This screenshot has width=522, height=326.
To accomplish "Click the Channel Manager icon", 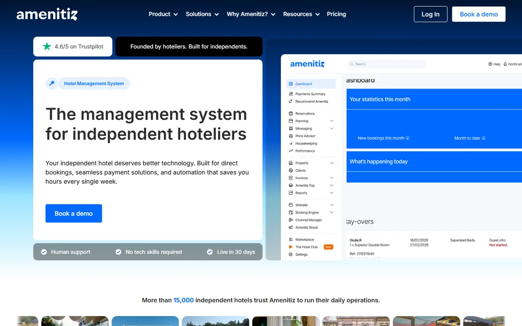I will (290, 220).
